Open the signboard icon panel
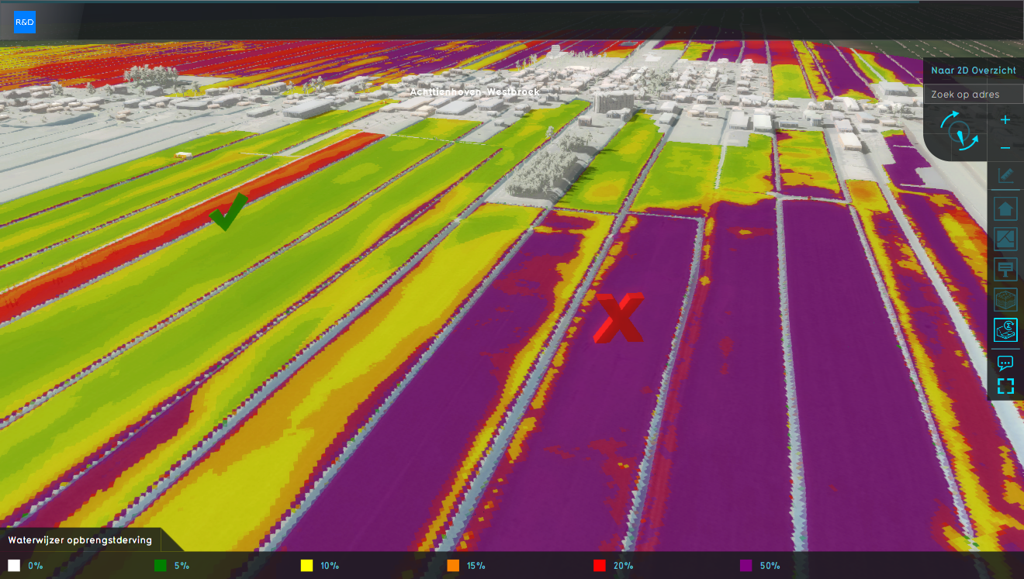Viewport: 1024px width, 579px height. pyautogui.click(x=1005, y=270)
